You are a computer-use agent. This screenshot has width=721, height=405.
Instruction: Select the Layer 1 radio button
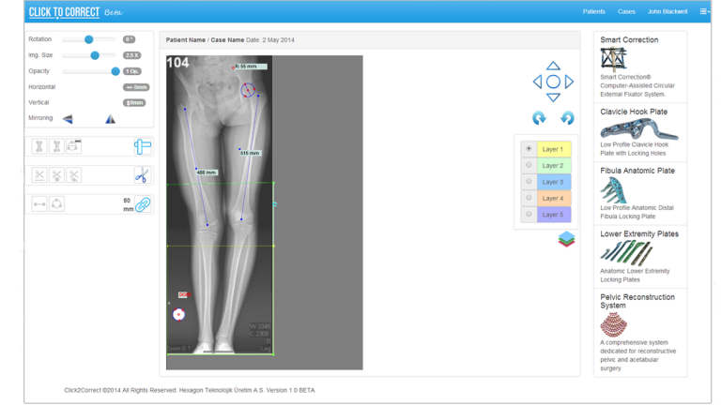click(529, 149)
